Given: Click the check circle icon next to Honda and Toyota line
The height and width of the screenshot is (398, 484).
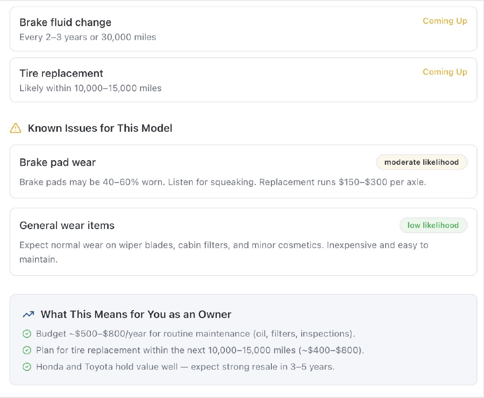Looking at the screenshot, I should [x=27, y=367].
